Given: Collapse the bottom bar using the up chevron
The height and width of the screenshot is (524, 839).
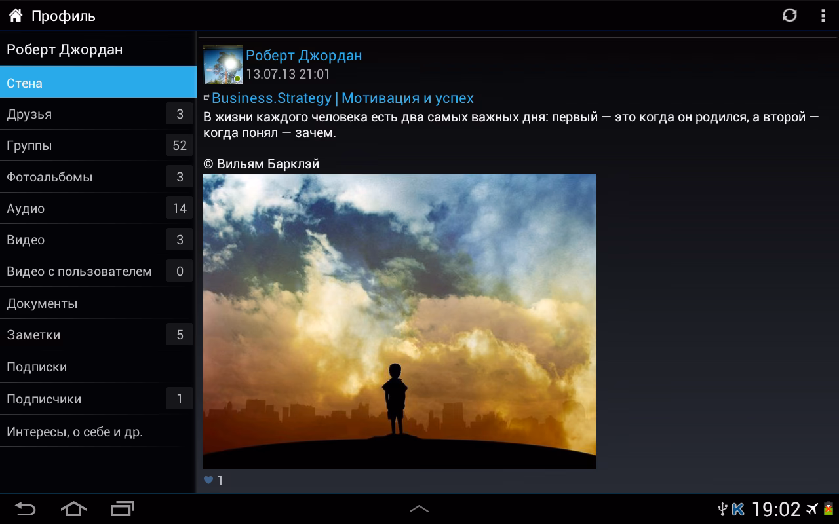Looking at the screenshot, I should [x=419, y=508].
